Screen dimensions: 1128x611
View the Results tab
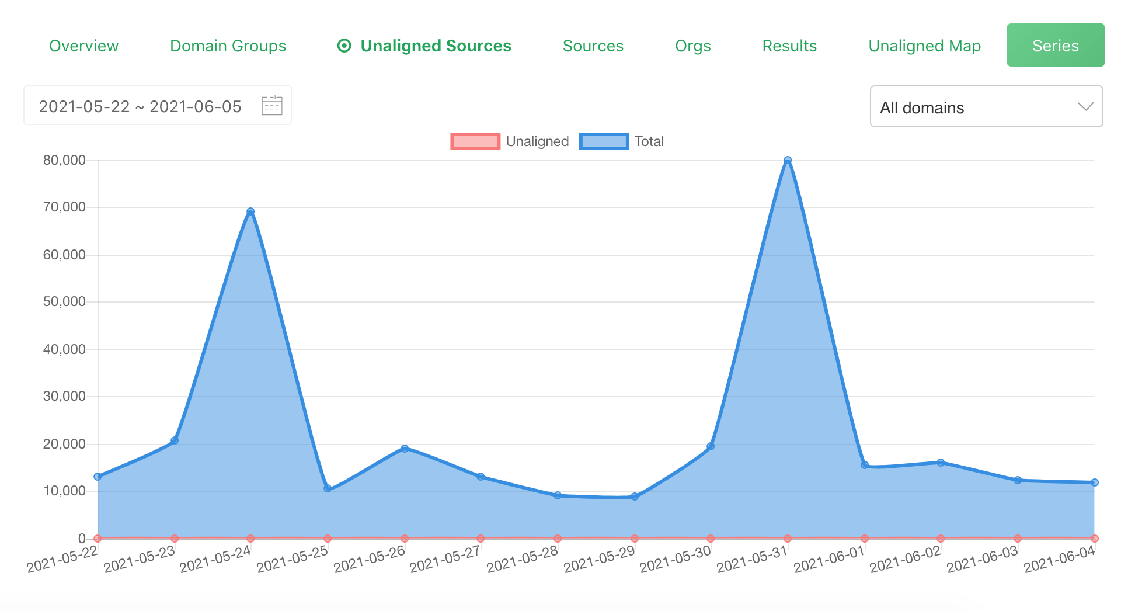(x=789, y=46)
